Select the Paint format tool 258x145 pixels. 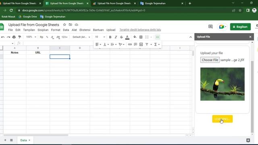click(x=20, y=37)
